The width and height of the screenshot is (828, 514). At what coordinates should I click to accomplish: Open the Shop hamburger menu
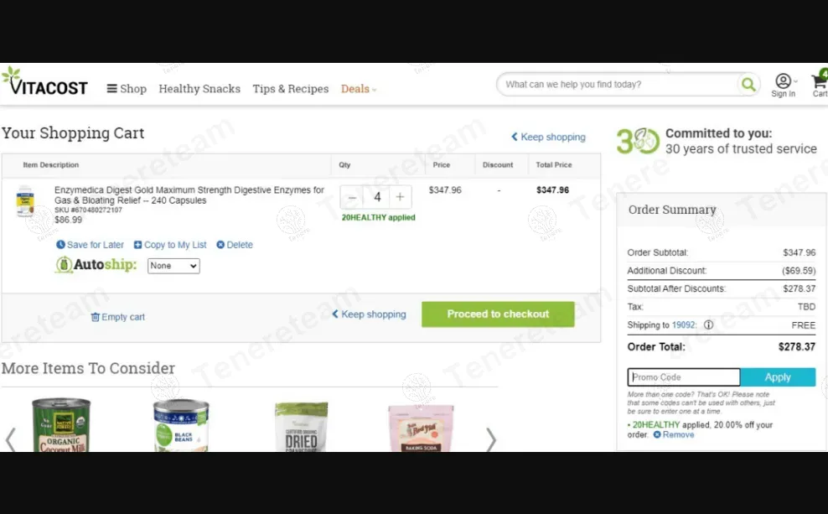pos(127,89)
